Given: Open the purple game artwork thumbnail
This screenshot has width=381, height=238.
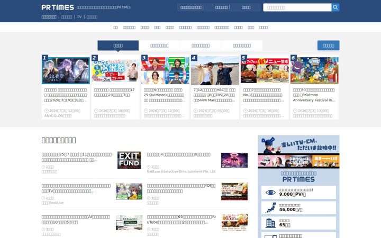Looking at the screenshot, I should coord(234,160).
